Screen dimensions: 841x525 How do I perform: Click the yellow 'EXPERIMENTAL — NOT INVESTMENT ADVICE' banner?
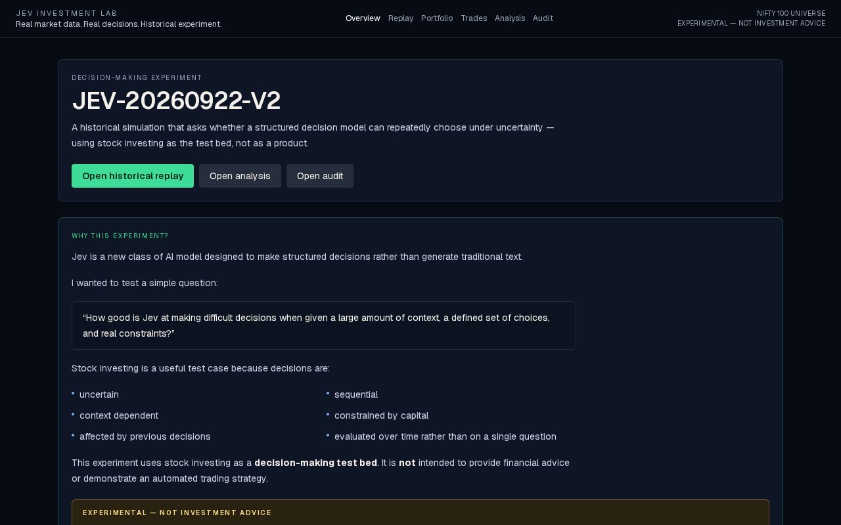(420, 513)
